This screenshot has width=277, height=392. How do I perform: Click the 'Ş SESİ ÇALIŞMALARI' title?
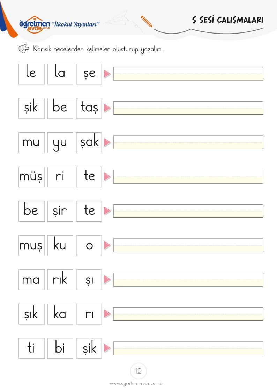point(227,20)
